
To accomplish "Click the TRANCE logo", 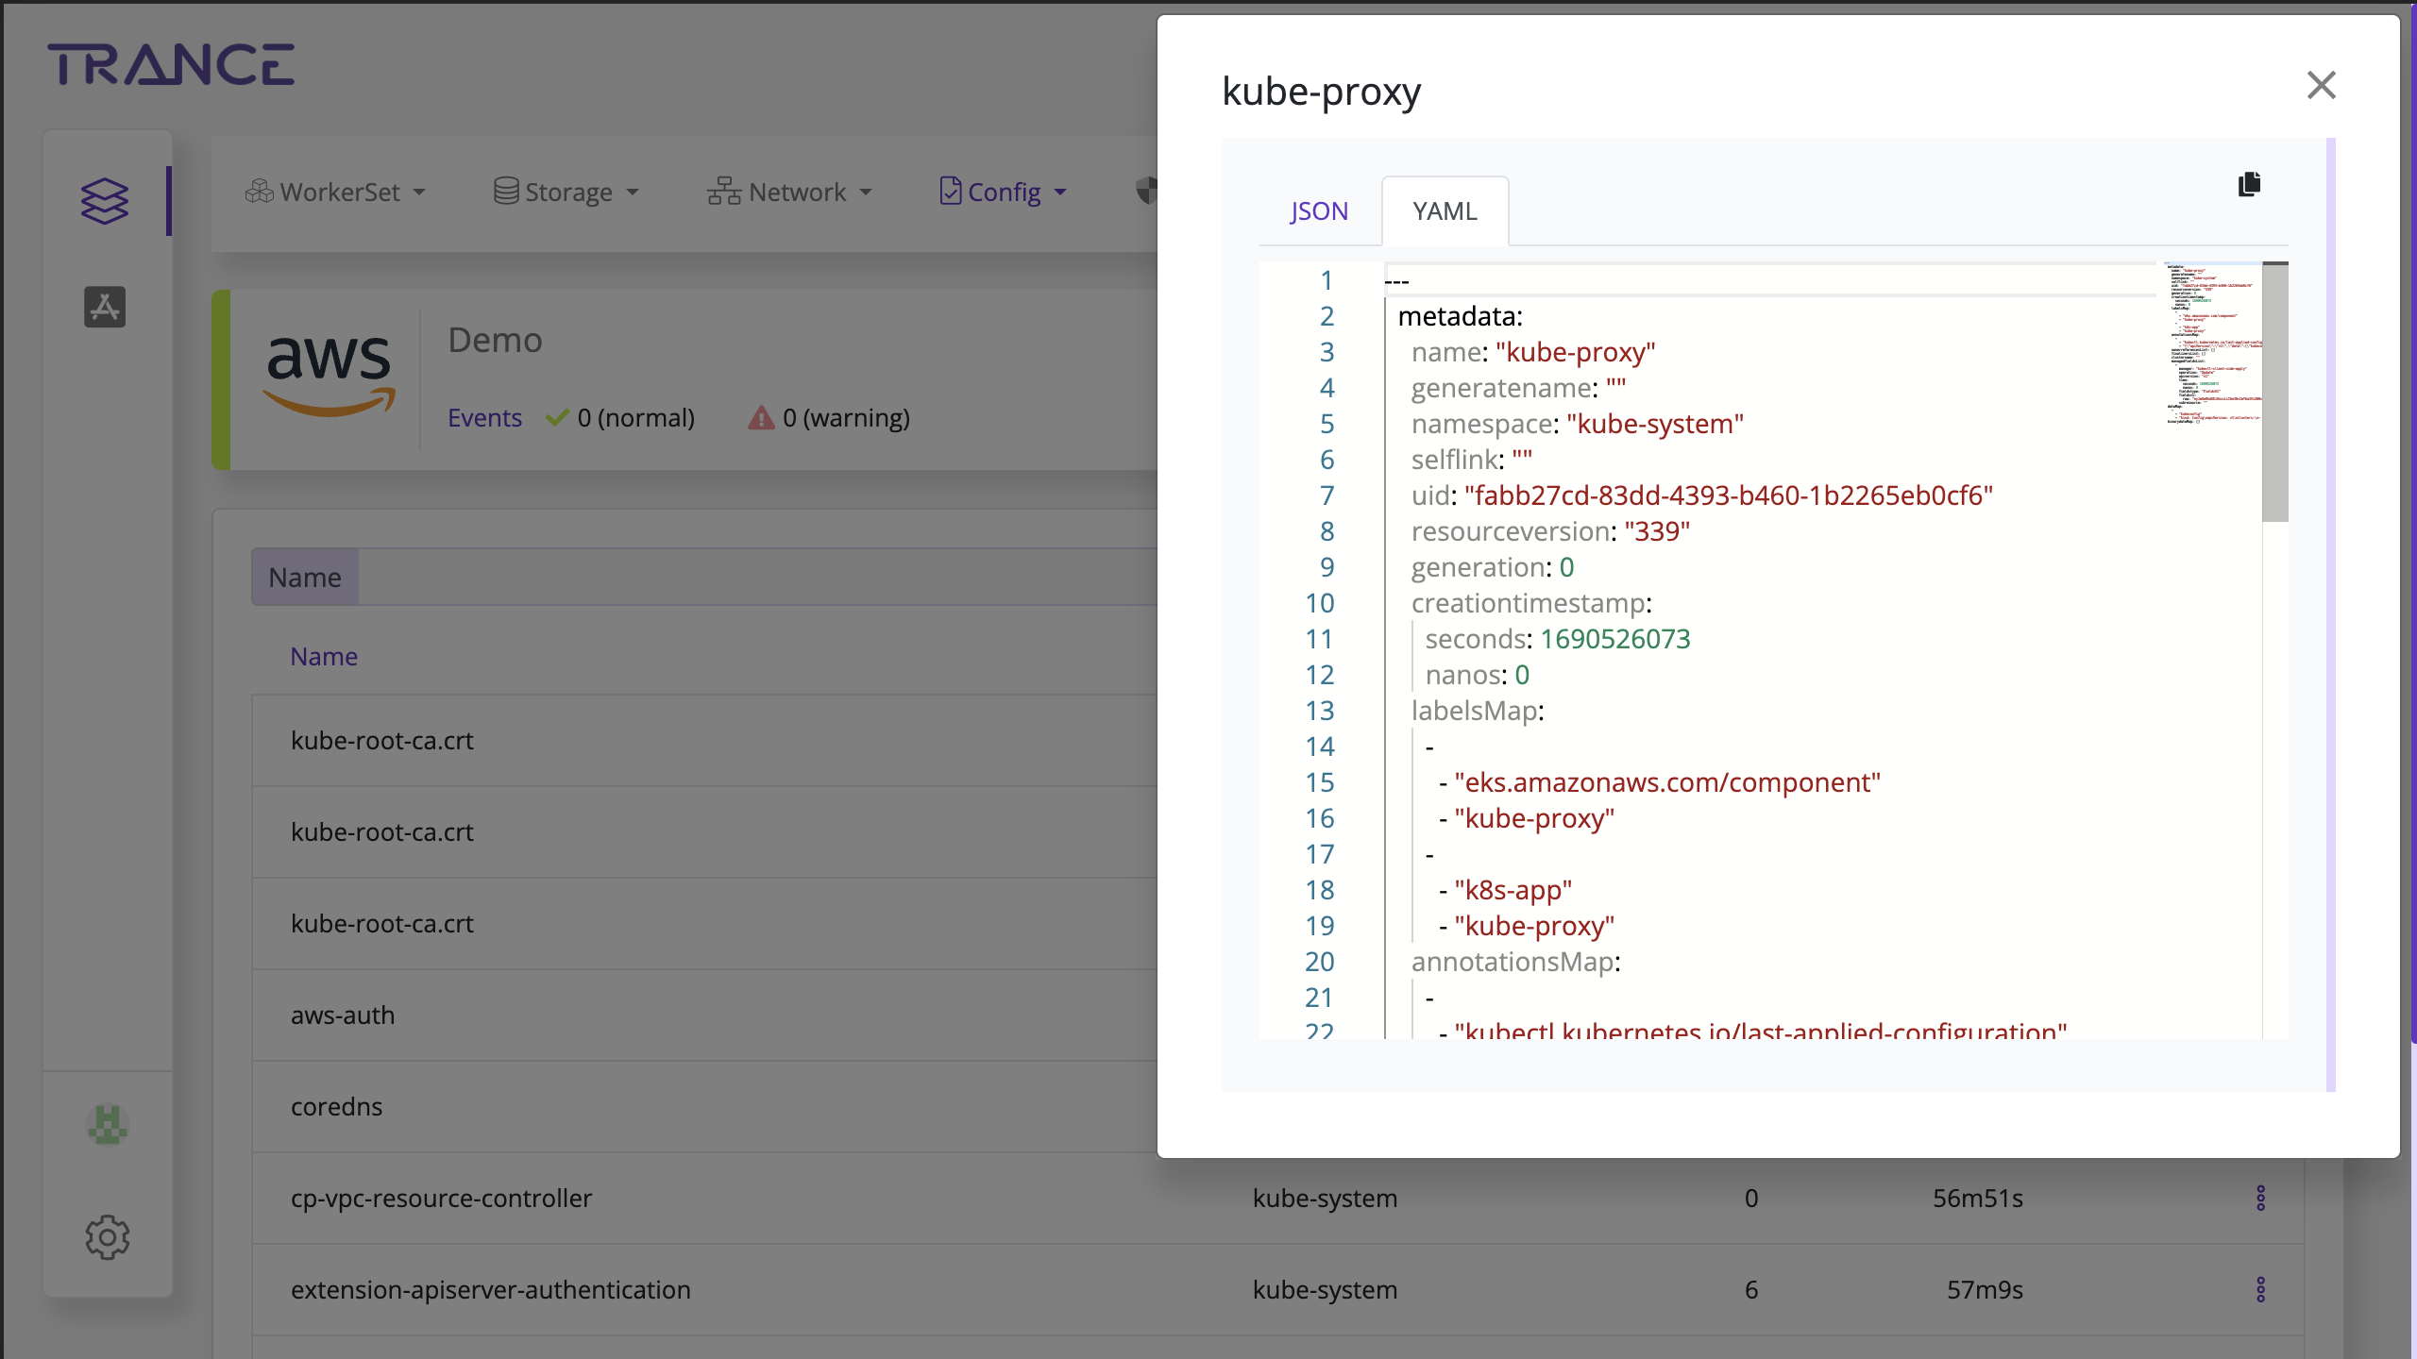I will (x=171, y=64).
